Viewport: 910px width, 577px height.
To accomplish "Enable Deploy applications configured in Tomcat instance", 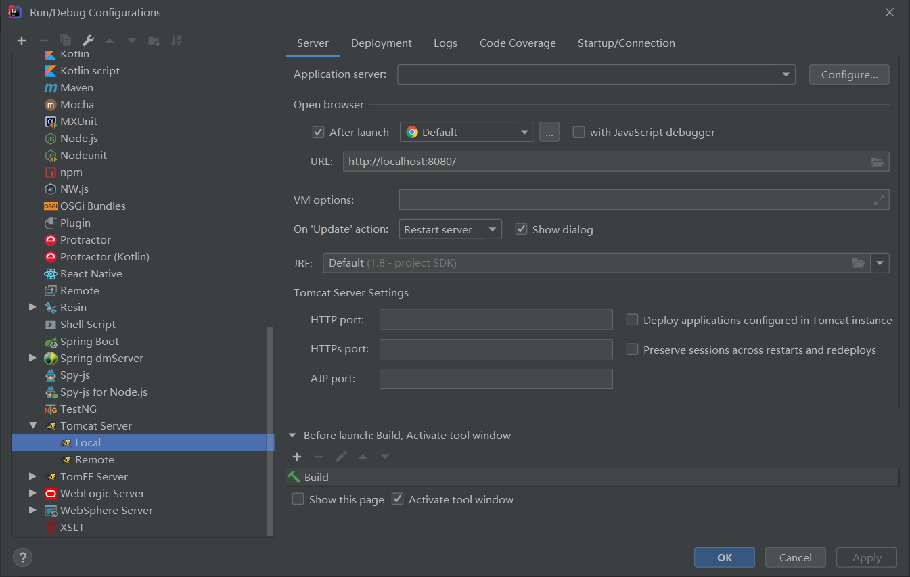I will [x=632, y=319].
